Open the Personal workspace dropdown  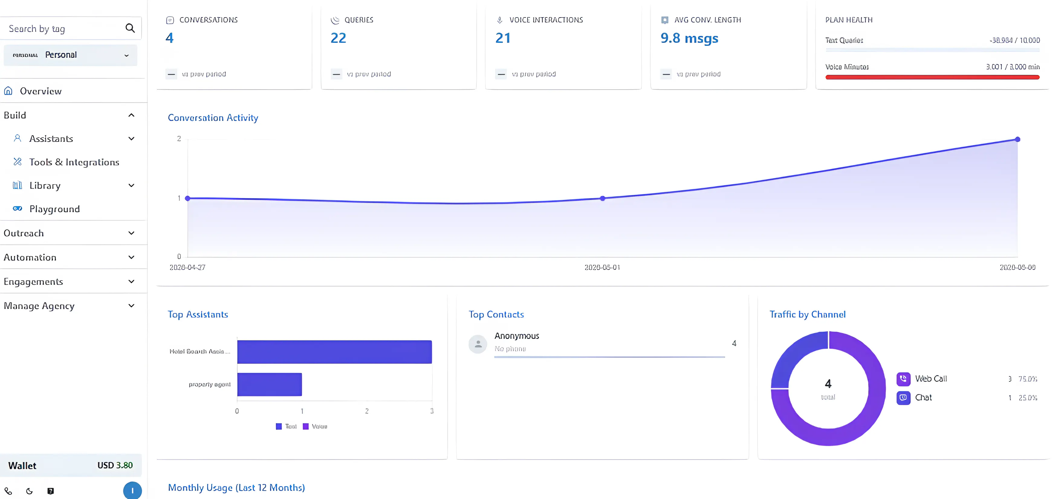click(x=70, y=55)
